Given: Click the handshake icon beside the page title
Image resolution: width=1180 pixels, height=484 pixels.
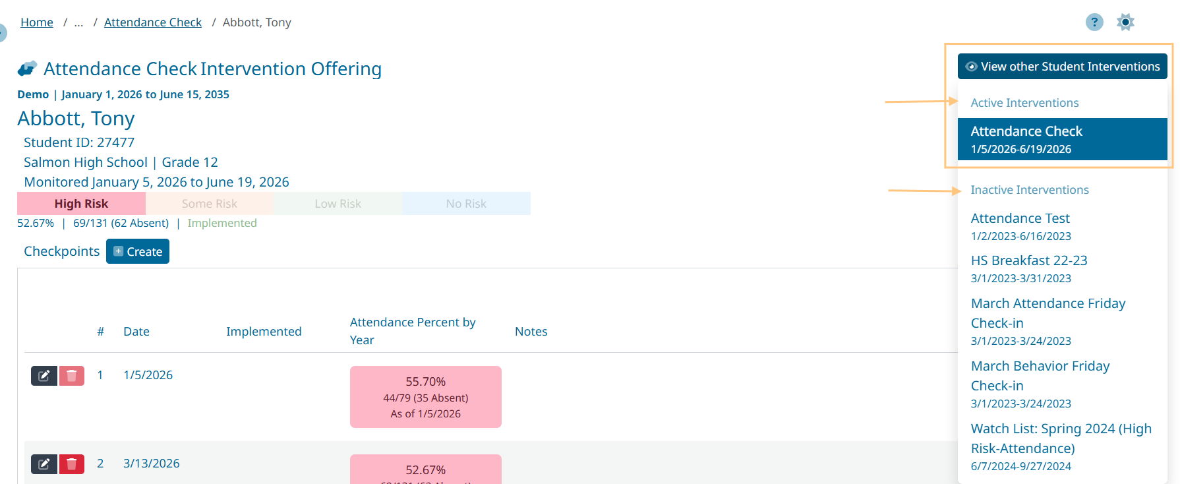Looking at the screenshot, I should [27, 69].
